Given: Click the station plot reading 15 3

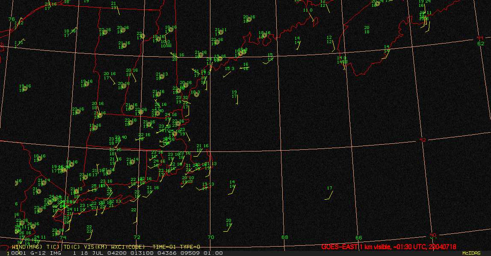Looking at the screenshot, I should [x=230, y=69].
